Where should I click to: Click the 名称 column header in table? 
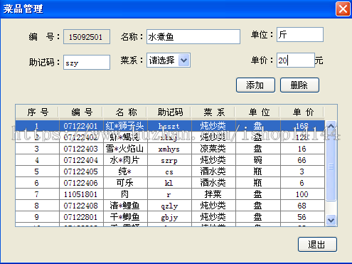(125, 112)
